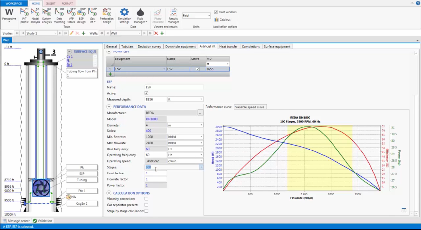Click the manufacturer browse ellipsis button

tap(200, 113)
